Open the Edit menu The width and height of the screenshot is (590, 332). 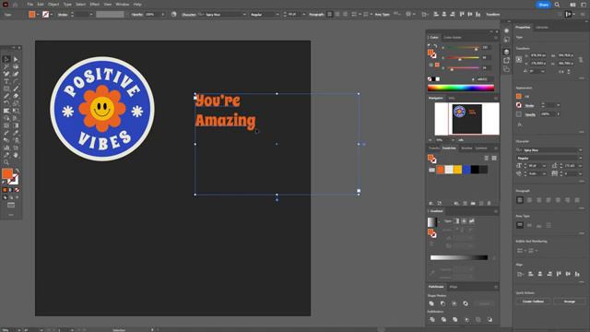[x=41, y=5]
